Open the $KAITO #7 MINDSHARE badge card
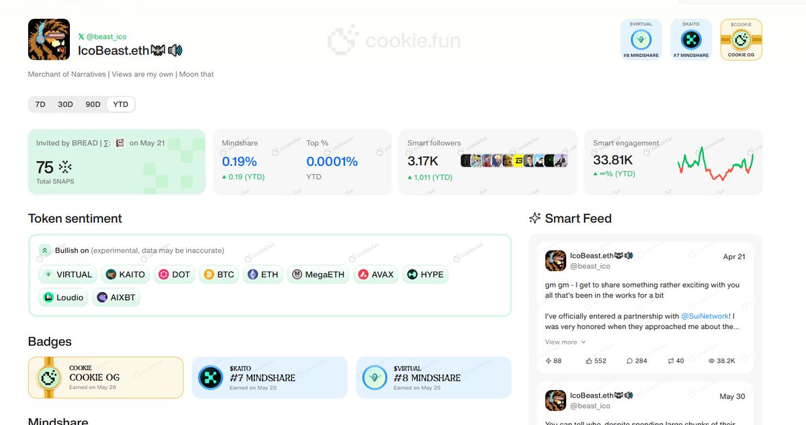This screenshot has width=806, height=425. pyautogui.click(x=269, y=377)
